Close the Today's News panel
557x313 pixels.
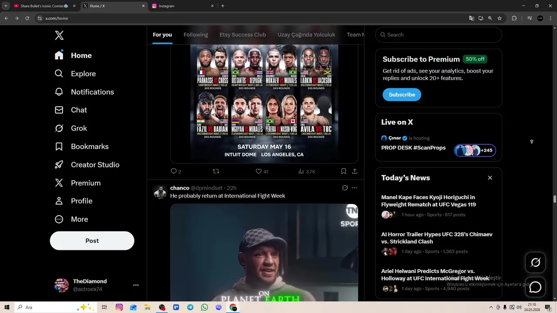tap(490, 178)
